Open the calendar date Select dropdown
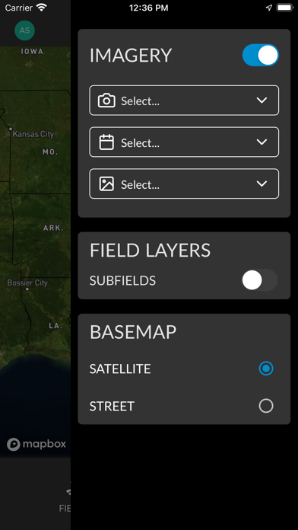 (x=184, y=142)
